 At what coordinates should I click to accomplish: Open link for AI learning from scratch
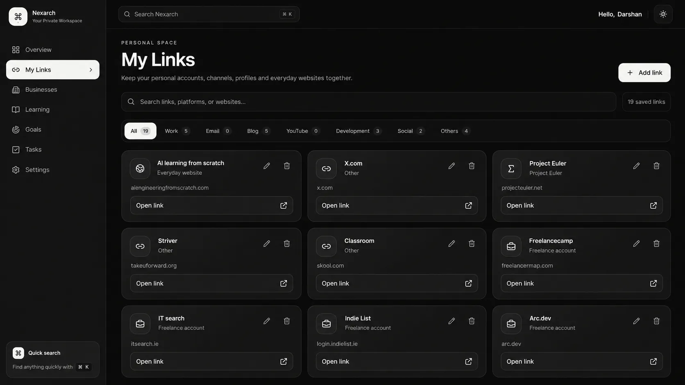pyautogui.click(x=211, y=205)
